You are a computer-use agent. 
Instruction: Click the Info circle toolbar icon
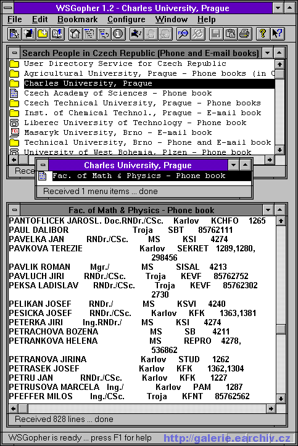(118, 34)
